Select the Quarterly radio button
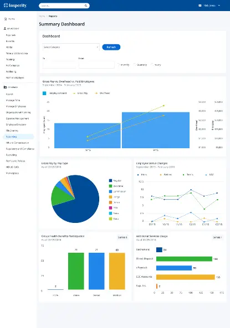The width and height of the screenshot is (230, 328). click(135, 65)
